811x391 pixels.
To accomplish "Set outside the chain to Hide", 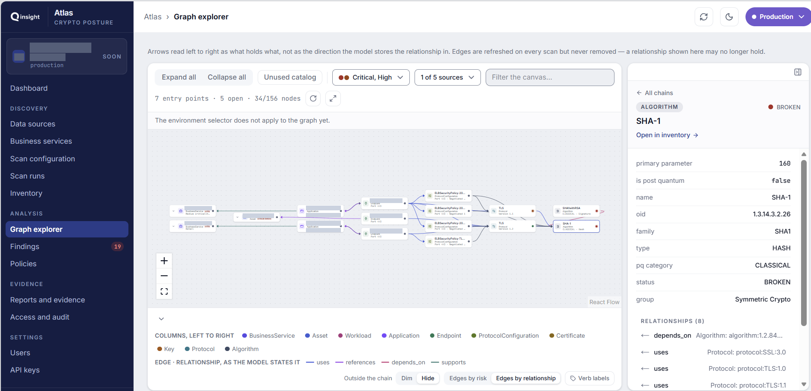I will (x=428, y=378).
